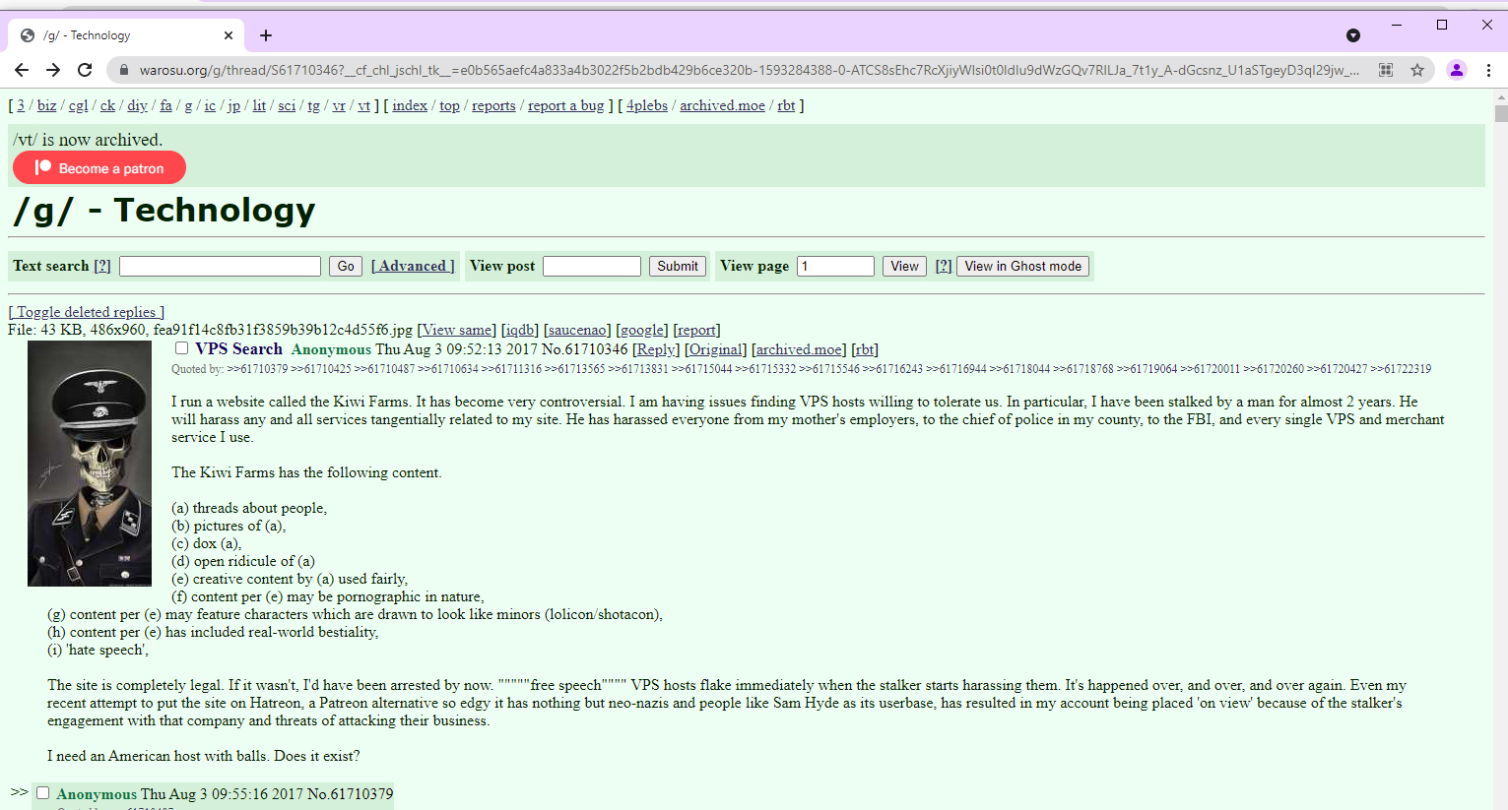Tick the VPS Search post checkbox
1508x810 pixels.
click(x=181, y=348)
